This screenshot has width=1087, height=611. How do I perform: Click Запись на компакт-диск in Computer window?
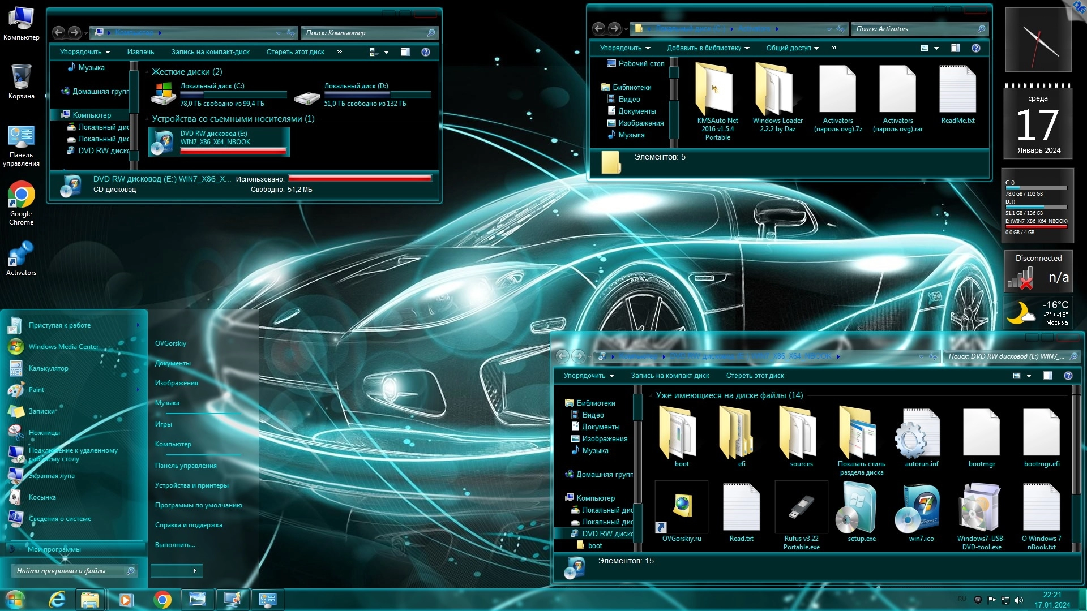point(210,52)
